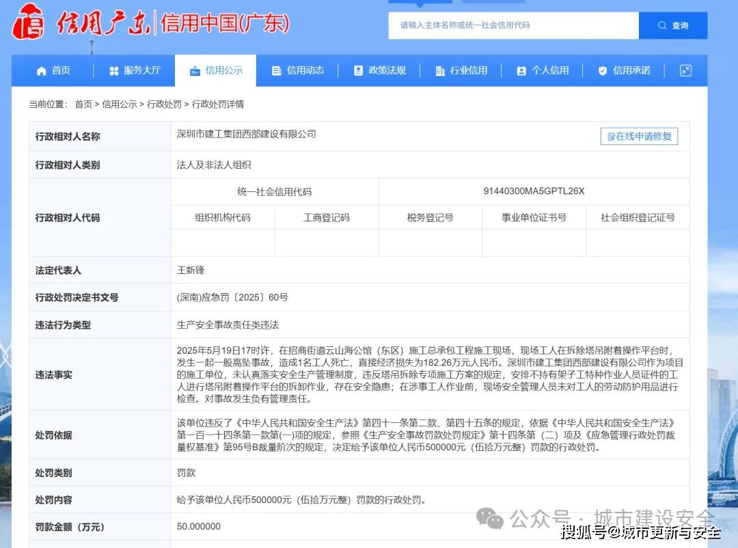Click the 罚款 penalty type value
Screen dimensions: 738x548
(186, 473)
